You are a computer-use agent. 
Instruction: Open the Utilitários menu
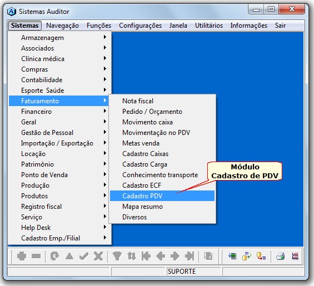tap(209, 26)
